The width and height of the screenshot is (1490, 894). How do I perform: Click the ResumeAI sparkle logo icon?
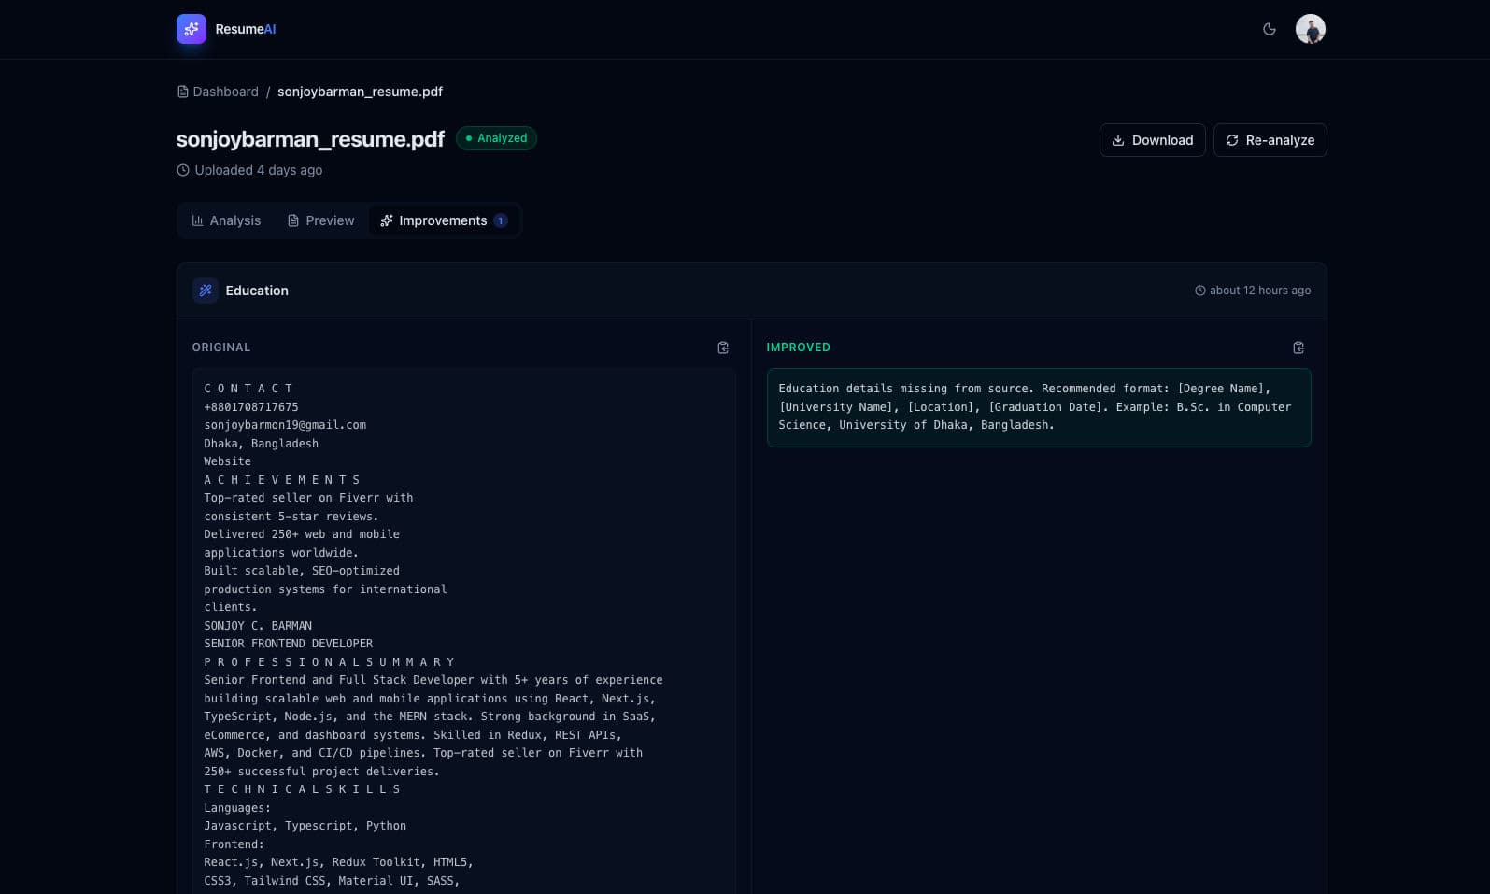pyautogui.click(x=192, y=29)
